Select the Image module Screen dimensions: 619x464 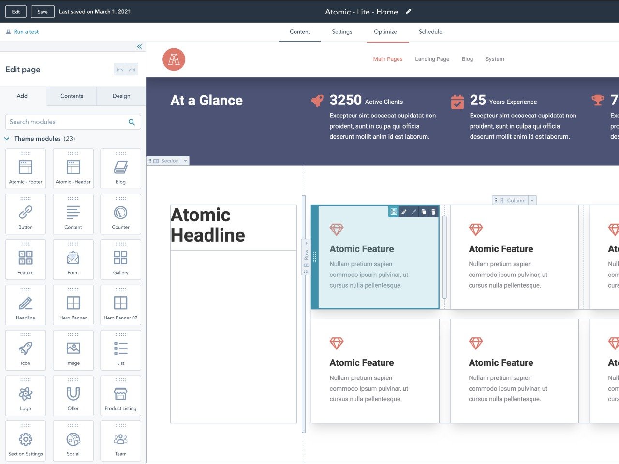pos(73,350)
